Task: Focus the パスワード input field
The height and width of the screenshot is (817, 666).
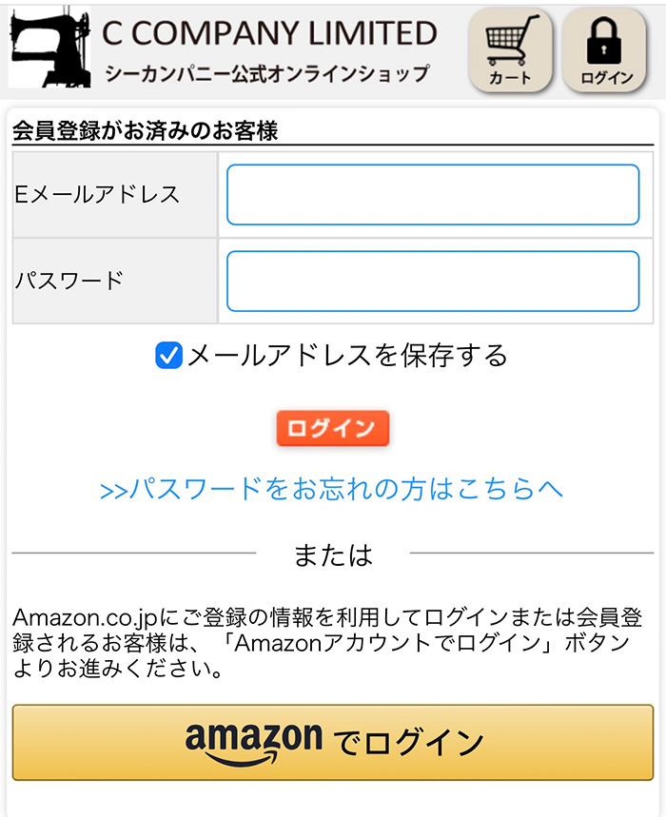Action: pos(433,282)
